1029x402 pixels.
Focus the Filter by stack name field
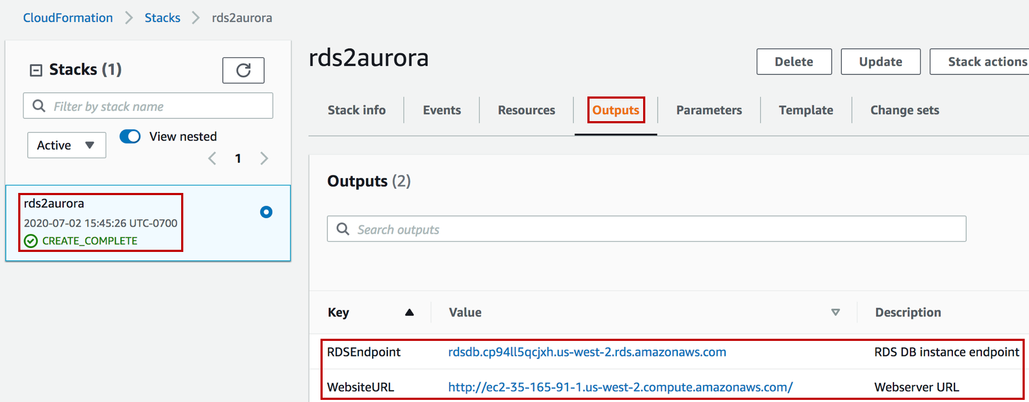pyautogui.click(x=148, y=106)
